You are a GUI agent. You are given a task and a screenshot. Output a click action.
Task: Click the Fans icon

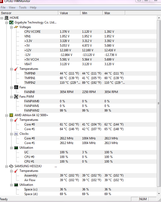(16, 87)
